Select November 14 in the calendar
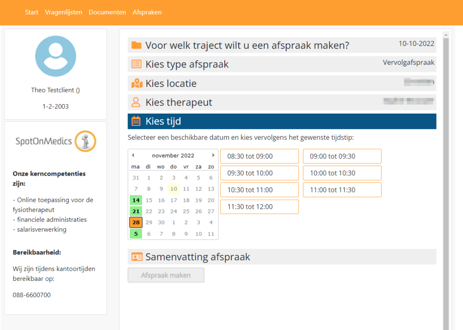Viewport: 463px width, 330px height. click(136, 200)
